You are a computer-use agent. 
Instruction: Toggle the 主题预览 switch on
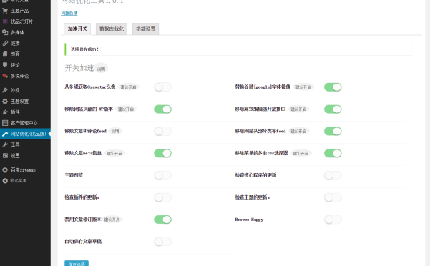pyautogui.click(x=162, y=175)
